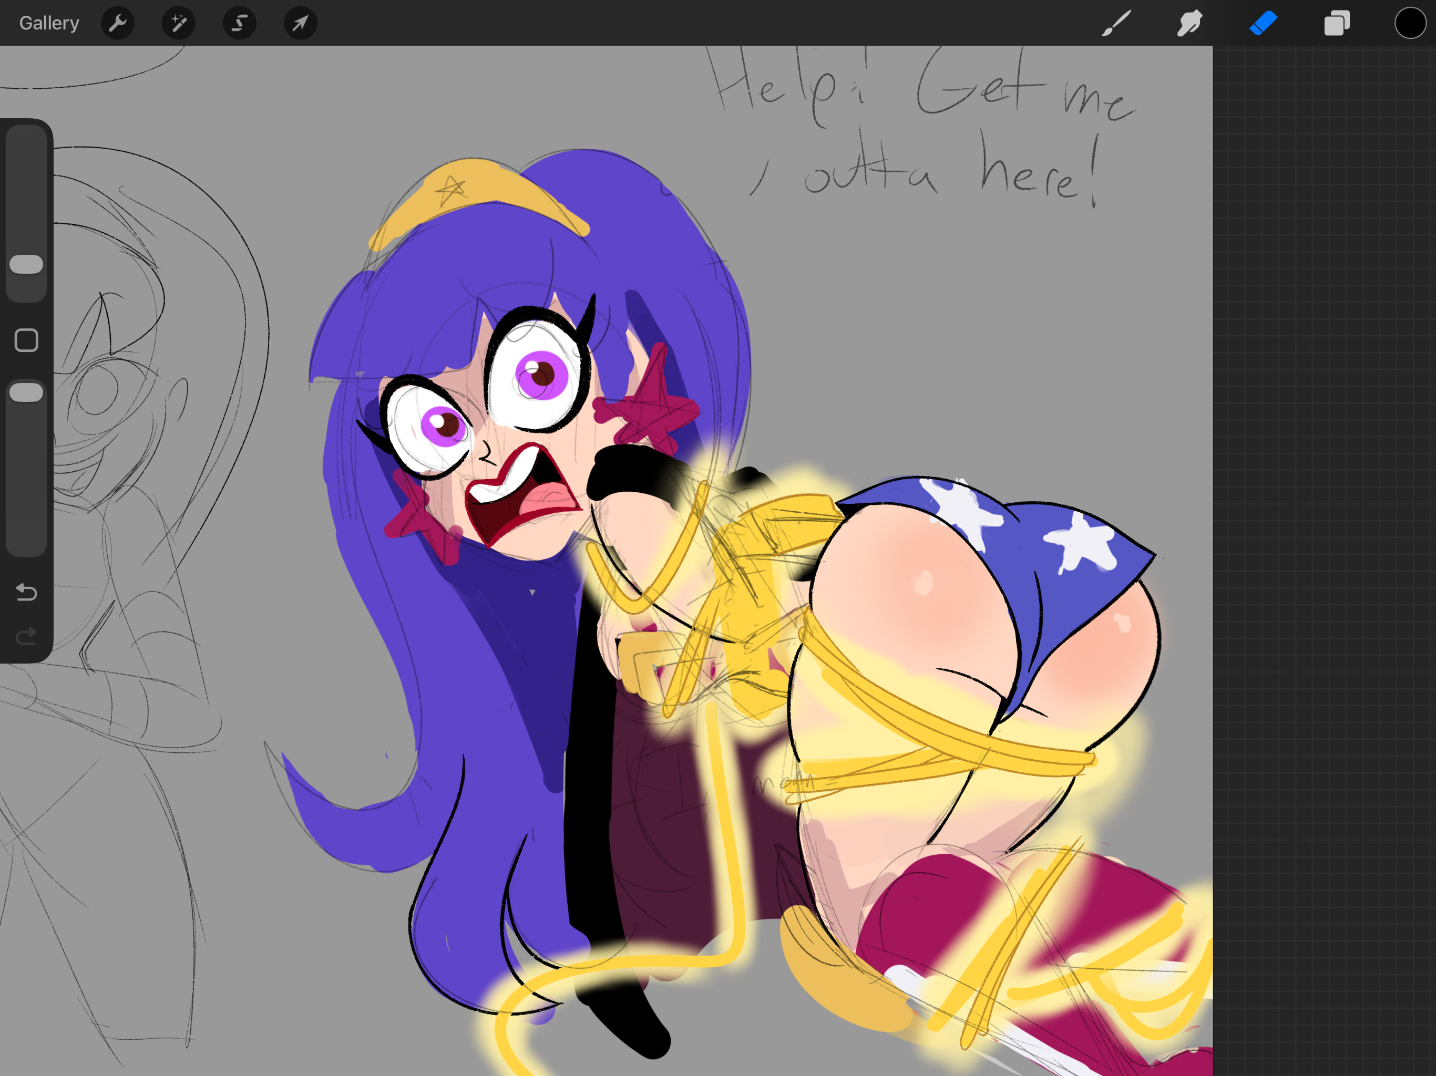Return to the Gallery
This screenshot has width=1436, height=1076.
49,23
